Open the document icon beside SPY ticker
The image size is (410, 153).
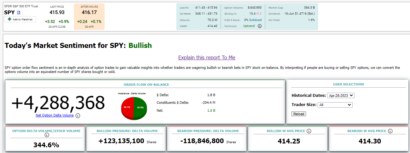click(18, 13)
